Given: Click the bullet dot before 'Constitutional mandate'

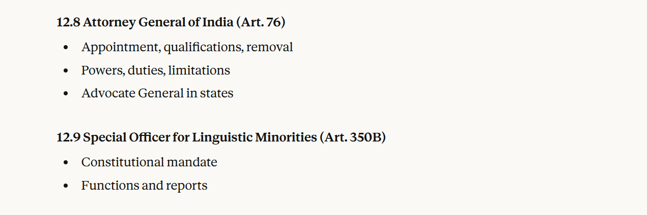Looking at the screenshot, I should point(66,163).
